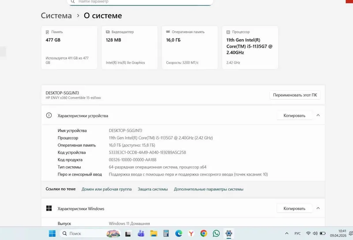Launch Google Chrome from the taskbar

tap(204, 233)
